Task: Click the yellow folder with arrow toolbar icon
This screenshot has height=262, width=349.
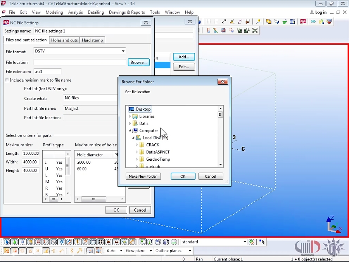Action: click(x=321, y=22)
